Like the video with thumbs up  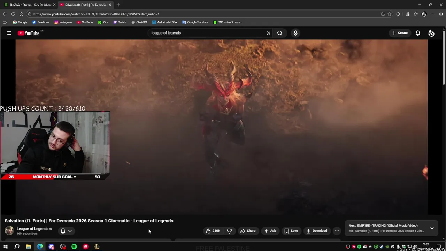(x=213, y=231)
